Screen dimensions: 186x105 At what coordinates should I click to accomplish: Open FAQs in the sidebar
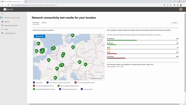[6, 29]
